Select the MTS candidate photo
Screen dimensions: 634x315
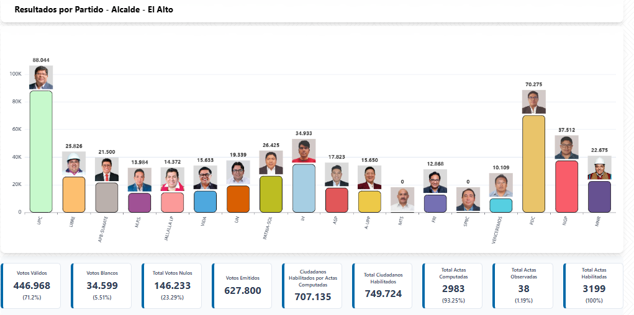pyautogui.click(x=402, y=199)
